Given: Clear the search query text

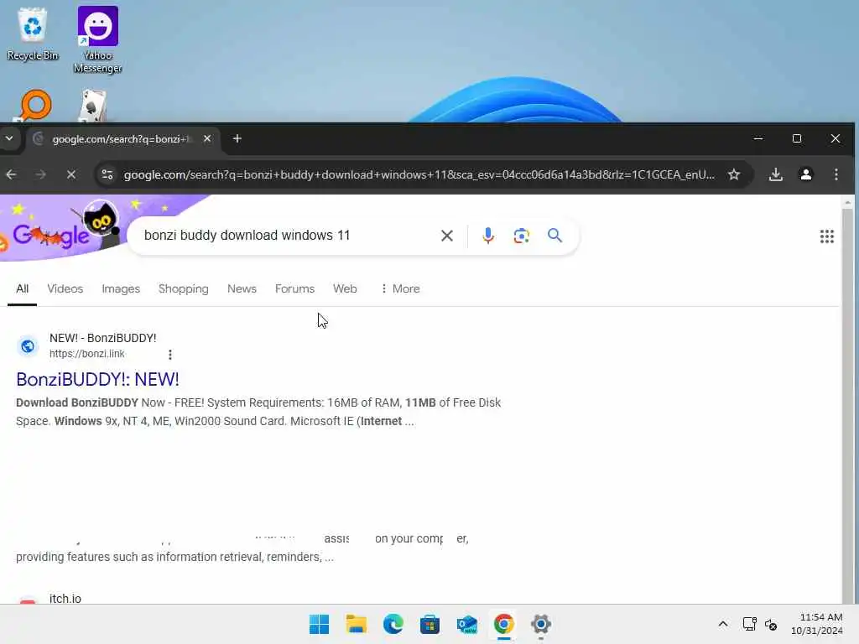Looking at the screenshot, I should coord(447,236).
